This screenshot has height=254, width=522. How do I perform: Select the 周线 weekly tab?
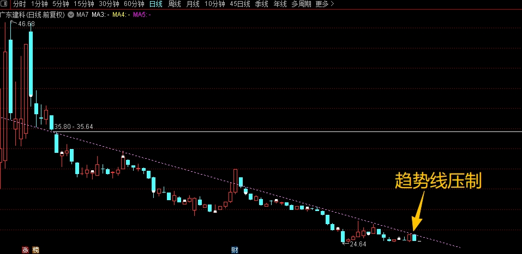pyautogui.click(x=174, y=4)
